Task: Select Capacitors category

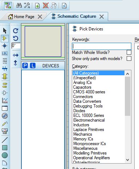Action: click(98, 87)
